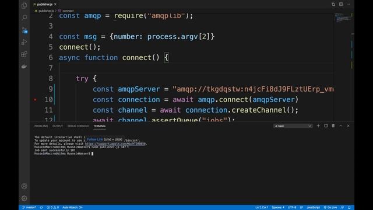This screenshot has height=210, width=373.
Task: Open the Search view in activity bar
Action: pos(24,17)
